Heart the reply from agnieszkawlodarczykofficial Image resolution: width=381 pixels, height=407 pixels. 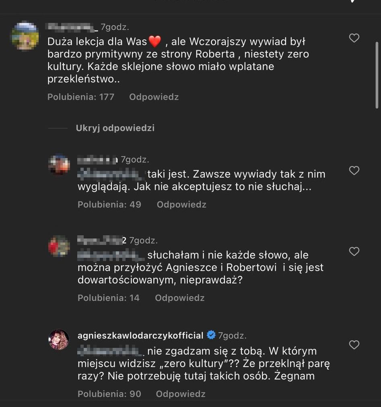[x=354, y=345]
